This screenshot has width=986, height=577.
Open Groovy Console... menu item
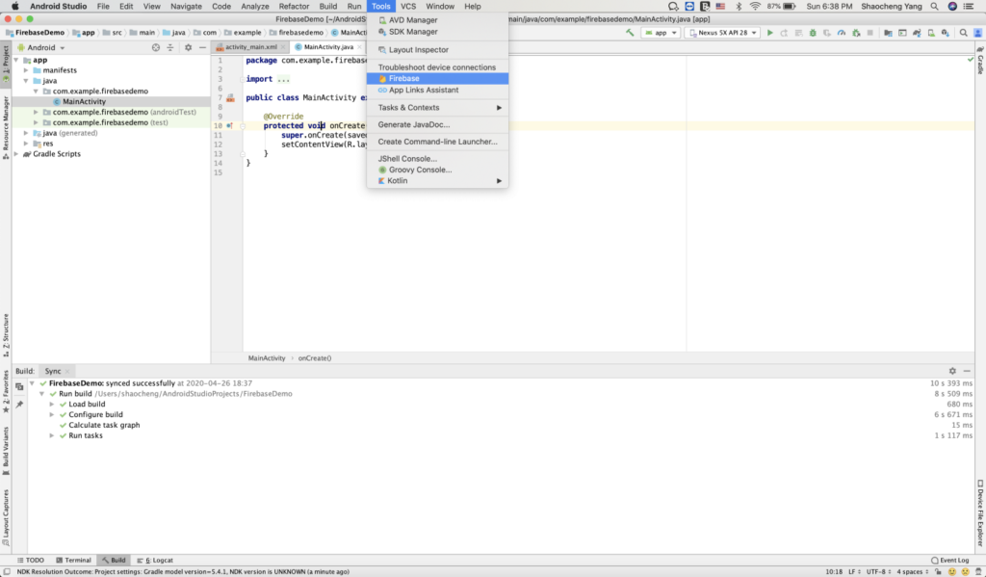pos(438,170)
